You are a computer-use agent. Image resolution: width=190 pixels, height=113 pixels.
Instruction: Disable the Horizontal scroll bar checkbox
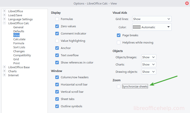[57, 84]
